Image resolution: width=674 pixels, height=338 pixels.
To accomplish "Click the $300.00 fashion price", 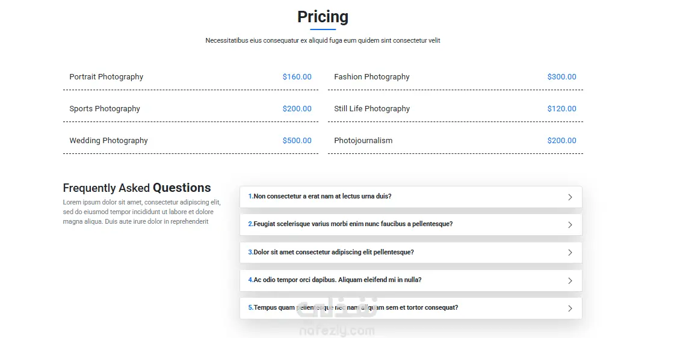I will click(562, 77).
